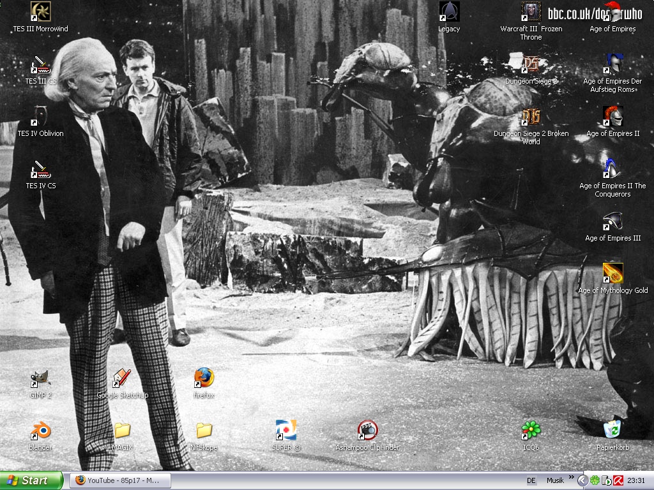Launch Google SketchUp shortcut
This screenshot has width=654, height=490.
tap(122, 379)
